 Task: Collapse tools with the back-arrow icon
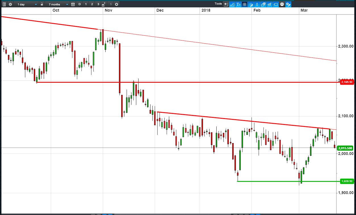click(x=226, y=4)
